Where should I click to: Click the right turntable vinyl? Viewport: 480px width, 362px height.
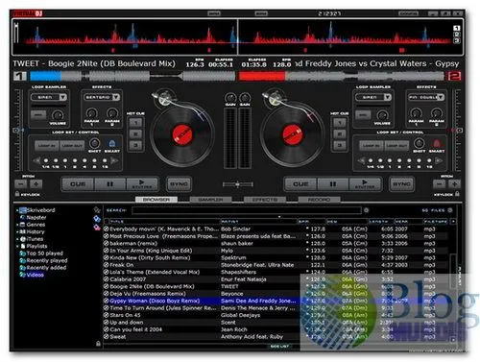click(292, 134)
